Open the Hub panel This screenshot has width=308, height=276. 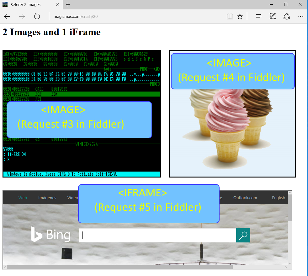[259, 17]
